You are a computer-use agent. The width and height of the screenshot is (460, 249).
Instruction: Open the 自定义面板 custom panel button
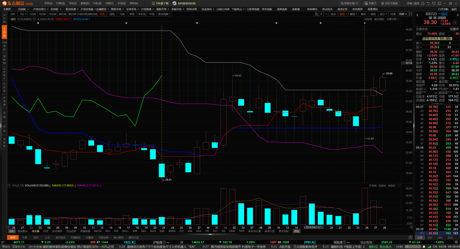pos(389,3)
